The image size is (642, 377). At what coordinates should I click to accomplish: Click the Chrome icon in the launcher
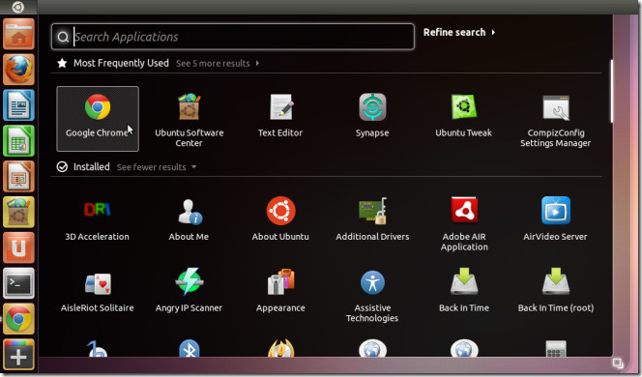tap(18, 319)
